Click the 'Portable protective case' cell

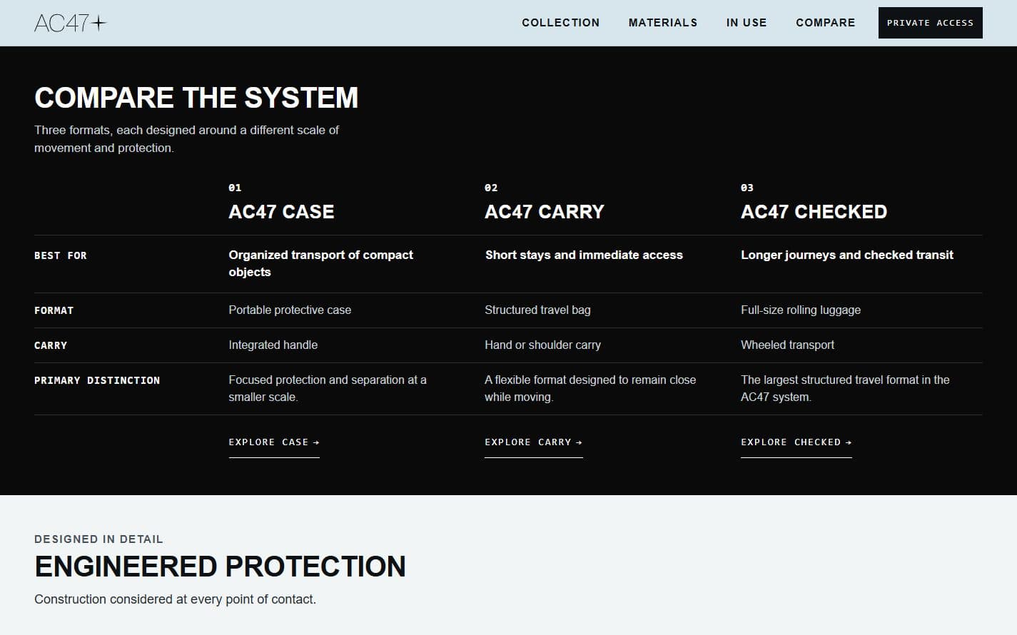(290, 310)
